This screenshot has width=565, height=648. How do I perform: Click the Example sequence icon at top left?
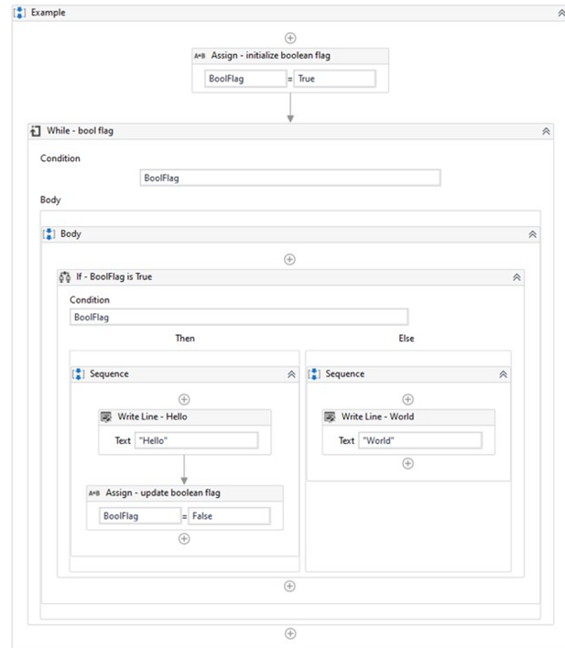pos(19,13)
